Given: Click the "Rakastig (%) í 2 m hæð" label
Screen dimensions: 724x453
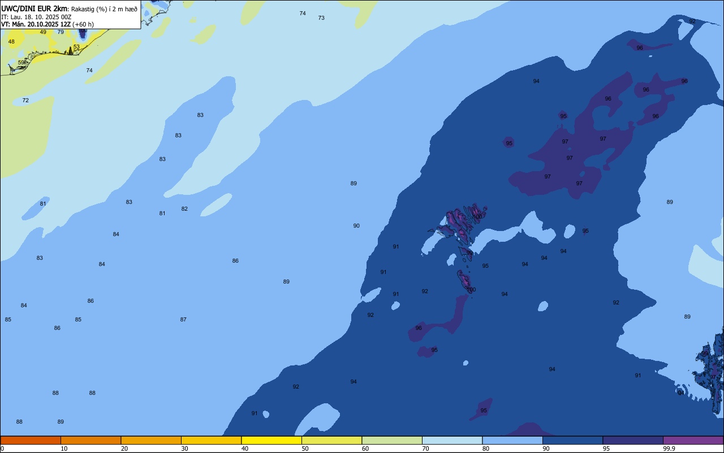Looking at the screenshot, I should pos(104,9).
